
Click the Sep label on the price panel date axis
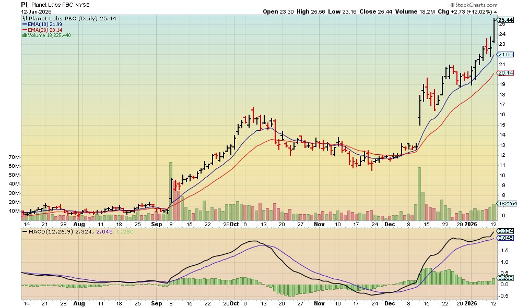[x=157, y=225]
